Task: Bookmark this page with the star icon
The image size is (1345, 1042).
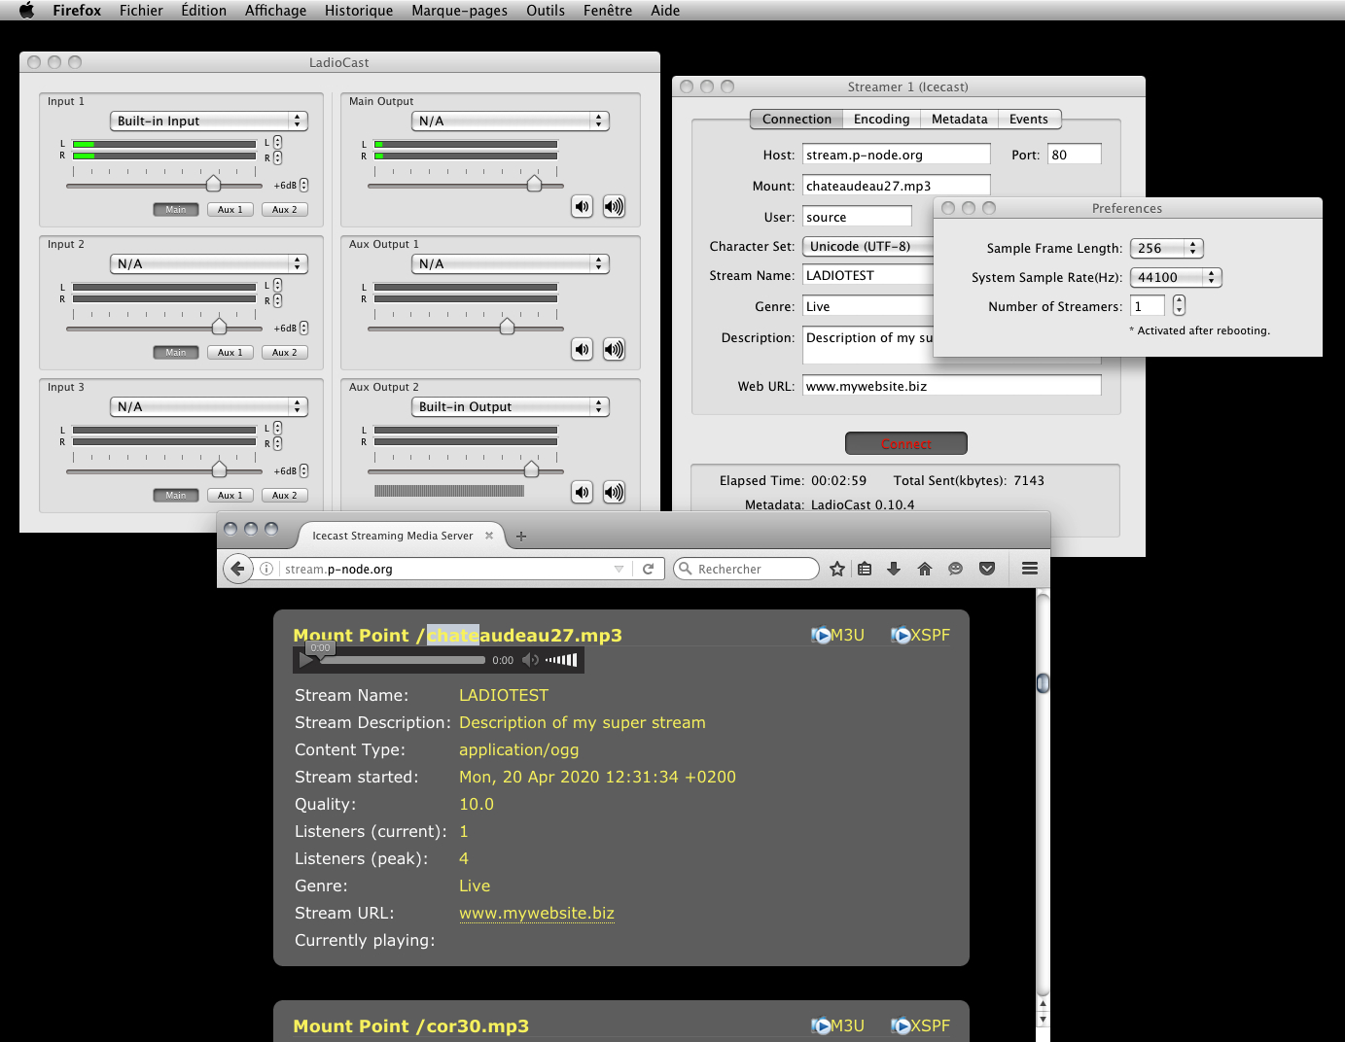Action: tap(836, 569)
